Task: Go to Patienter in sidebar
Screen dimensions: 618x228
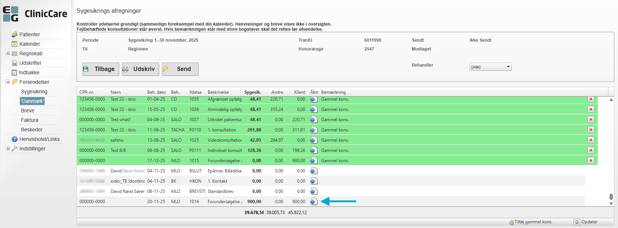Action: tap(29, 34)
